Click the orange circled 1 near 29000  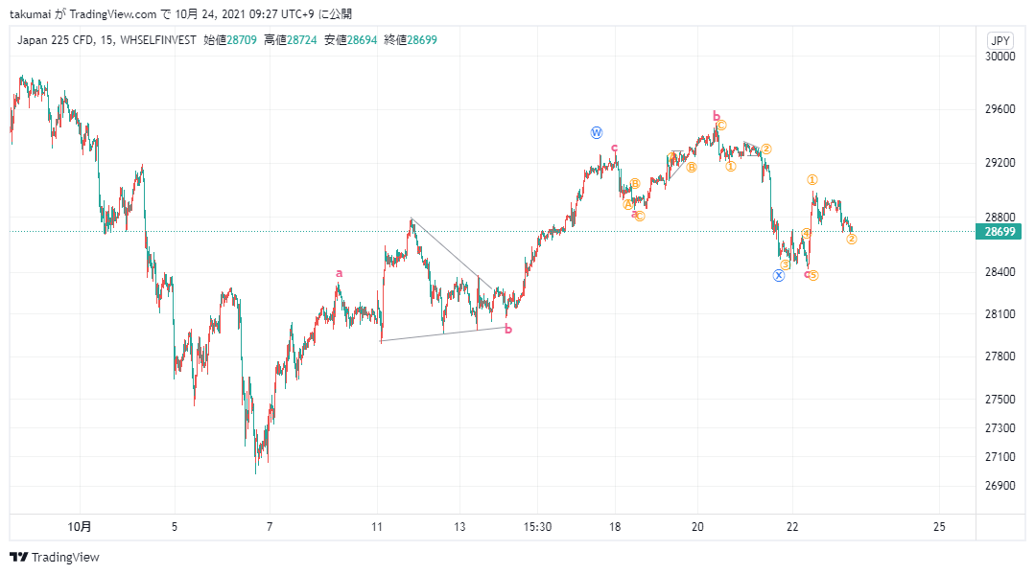(x=812, y=179)
